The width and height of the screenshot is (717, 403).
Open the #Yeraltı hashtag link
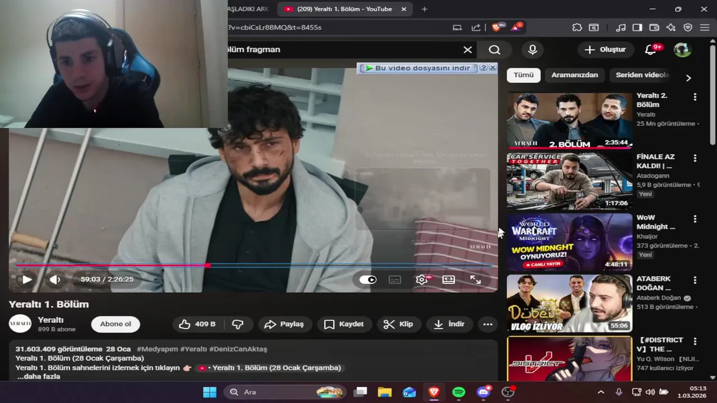pyautogui.click(x=193, y=349)
